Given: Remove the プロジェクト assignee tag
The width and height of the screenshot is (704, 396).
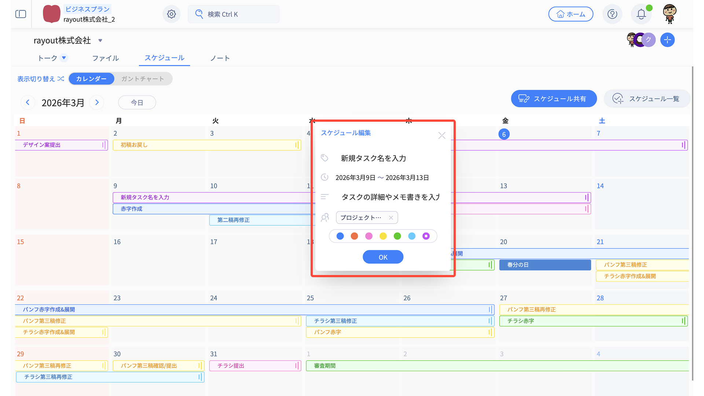Looking at the screenshot, I should 391,218.
